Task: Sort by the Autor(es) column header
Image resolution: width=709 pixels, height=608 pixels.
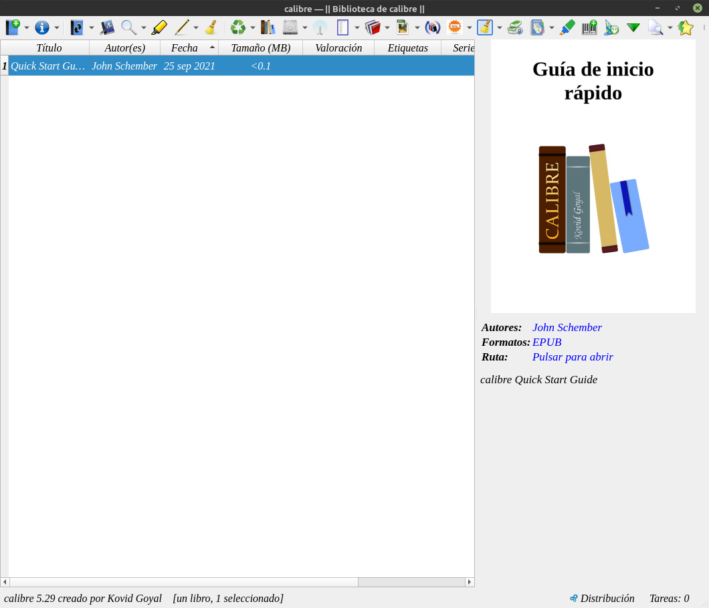Action: coord(125,48)
